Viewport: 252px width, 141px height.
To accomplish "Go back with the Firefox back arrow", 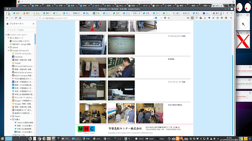I will [7, 18].
